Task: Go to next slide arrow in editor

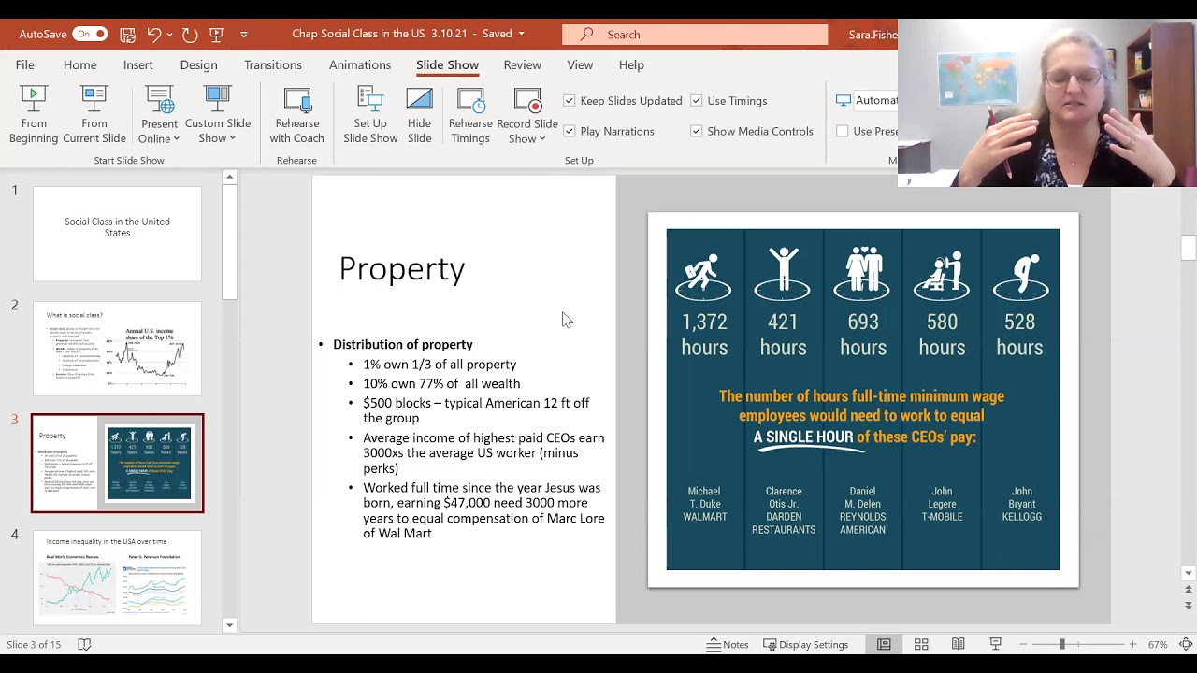Action: point(1189,606)
